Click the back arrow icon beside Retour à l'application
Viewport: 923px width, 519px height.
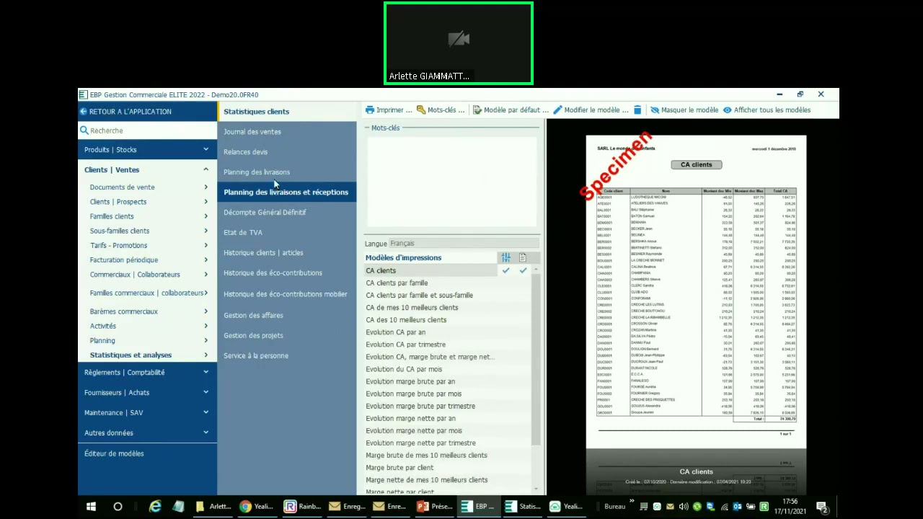(x=84, y=112)
